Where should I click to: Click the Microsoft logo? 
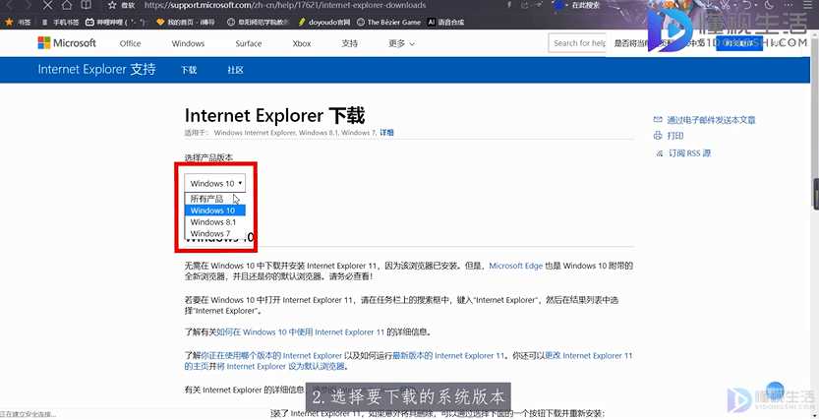[67, 43]
